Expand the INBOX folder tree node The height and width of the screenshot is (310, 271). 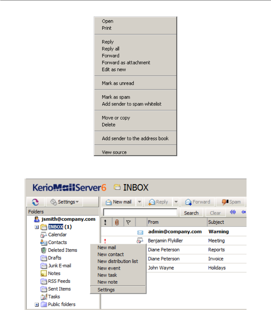coord(37,227)
